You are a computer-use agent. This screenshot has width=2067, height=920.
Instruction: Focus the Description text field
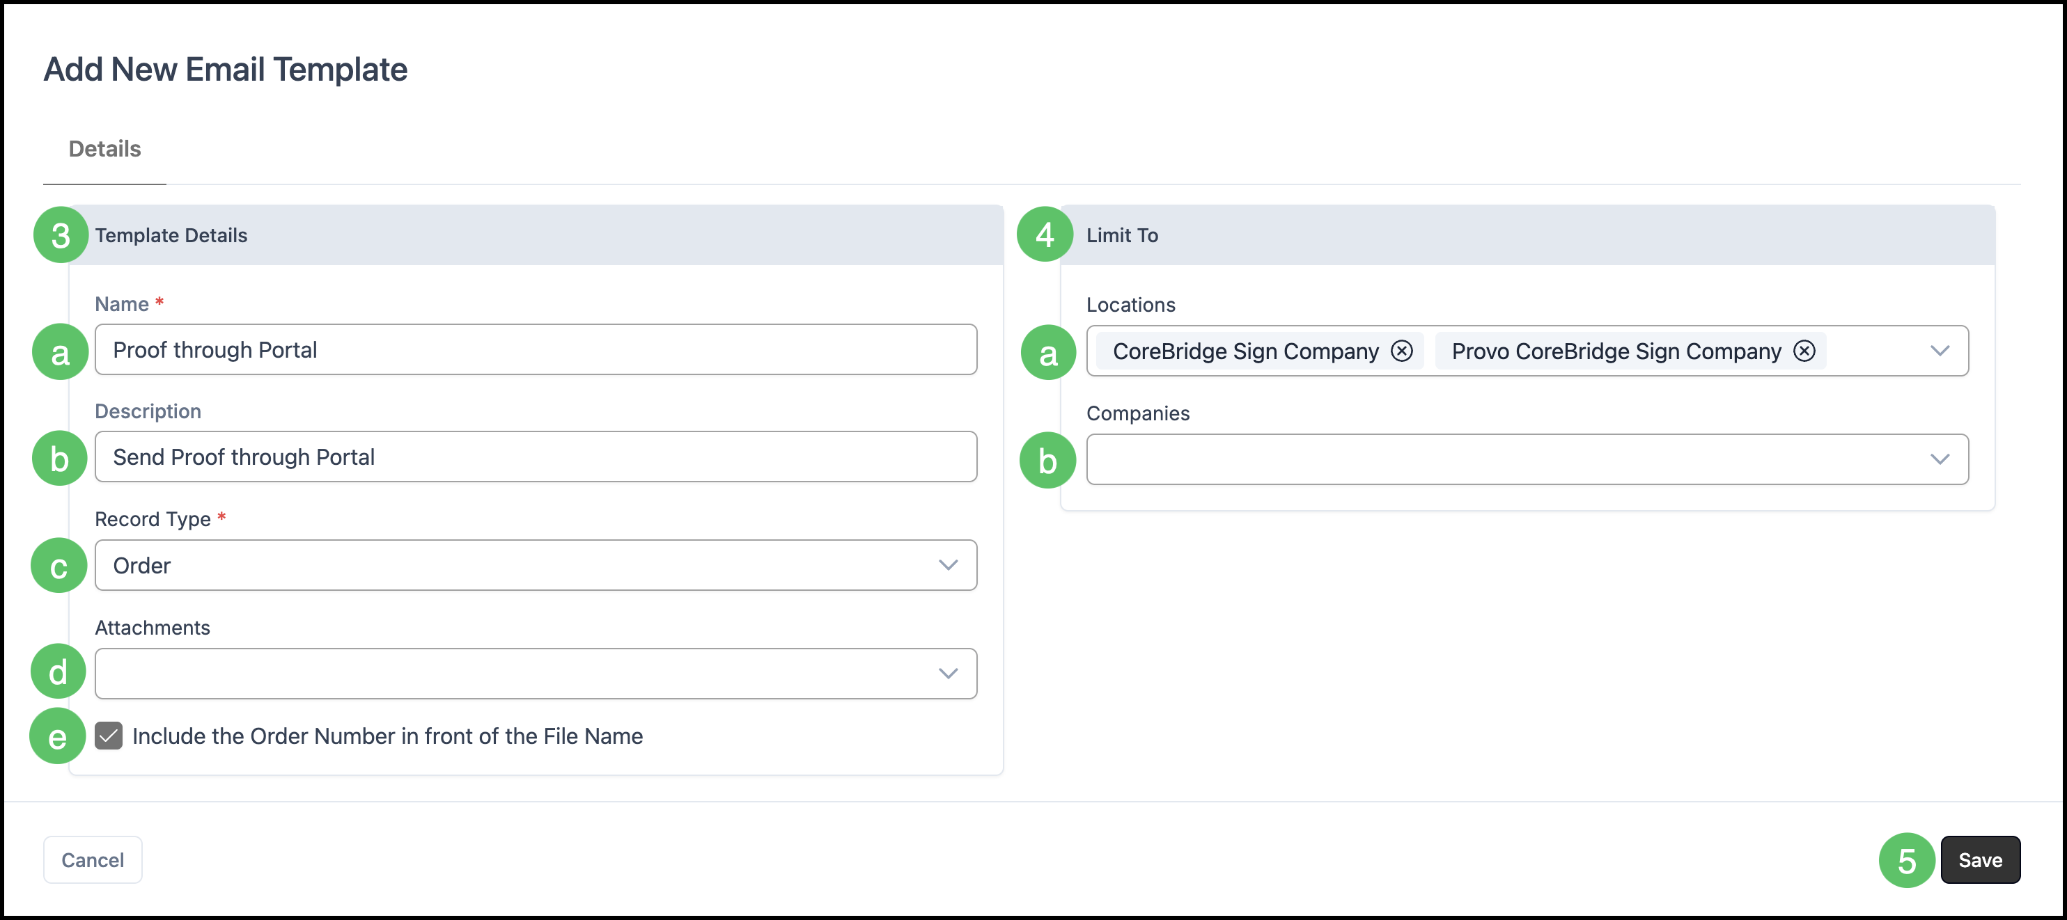[535, 457]
